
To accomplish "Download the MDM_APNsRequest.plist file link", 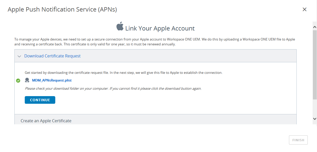I will (52, 80).
